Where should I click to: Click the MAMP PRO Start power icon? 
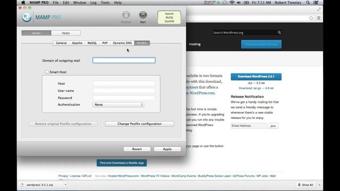[x=143, y=15]
